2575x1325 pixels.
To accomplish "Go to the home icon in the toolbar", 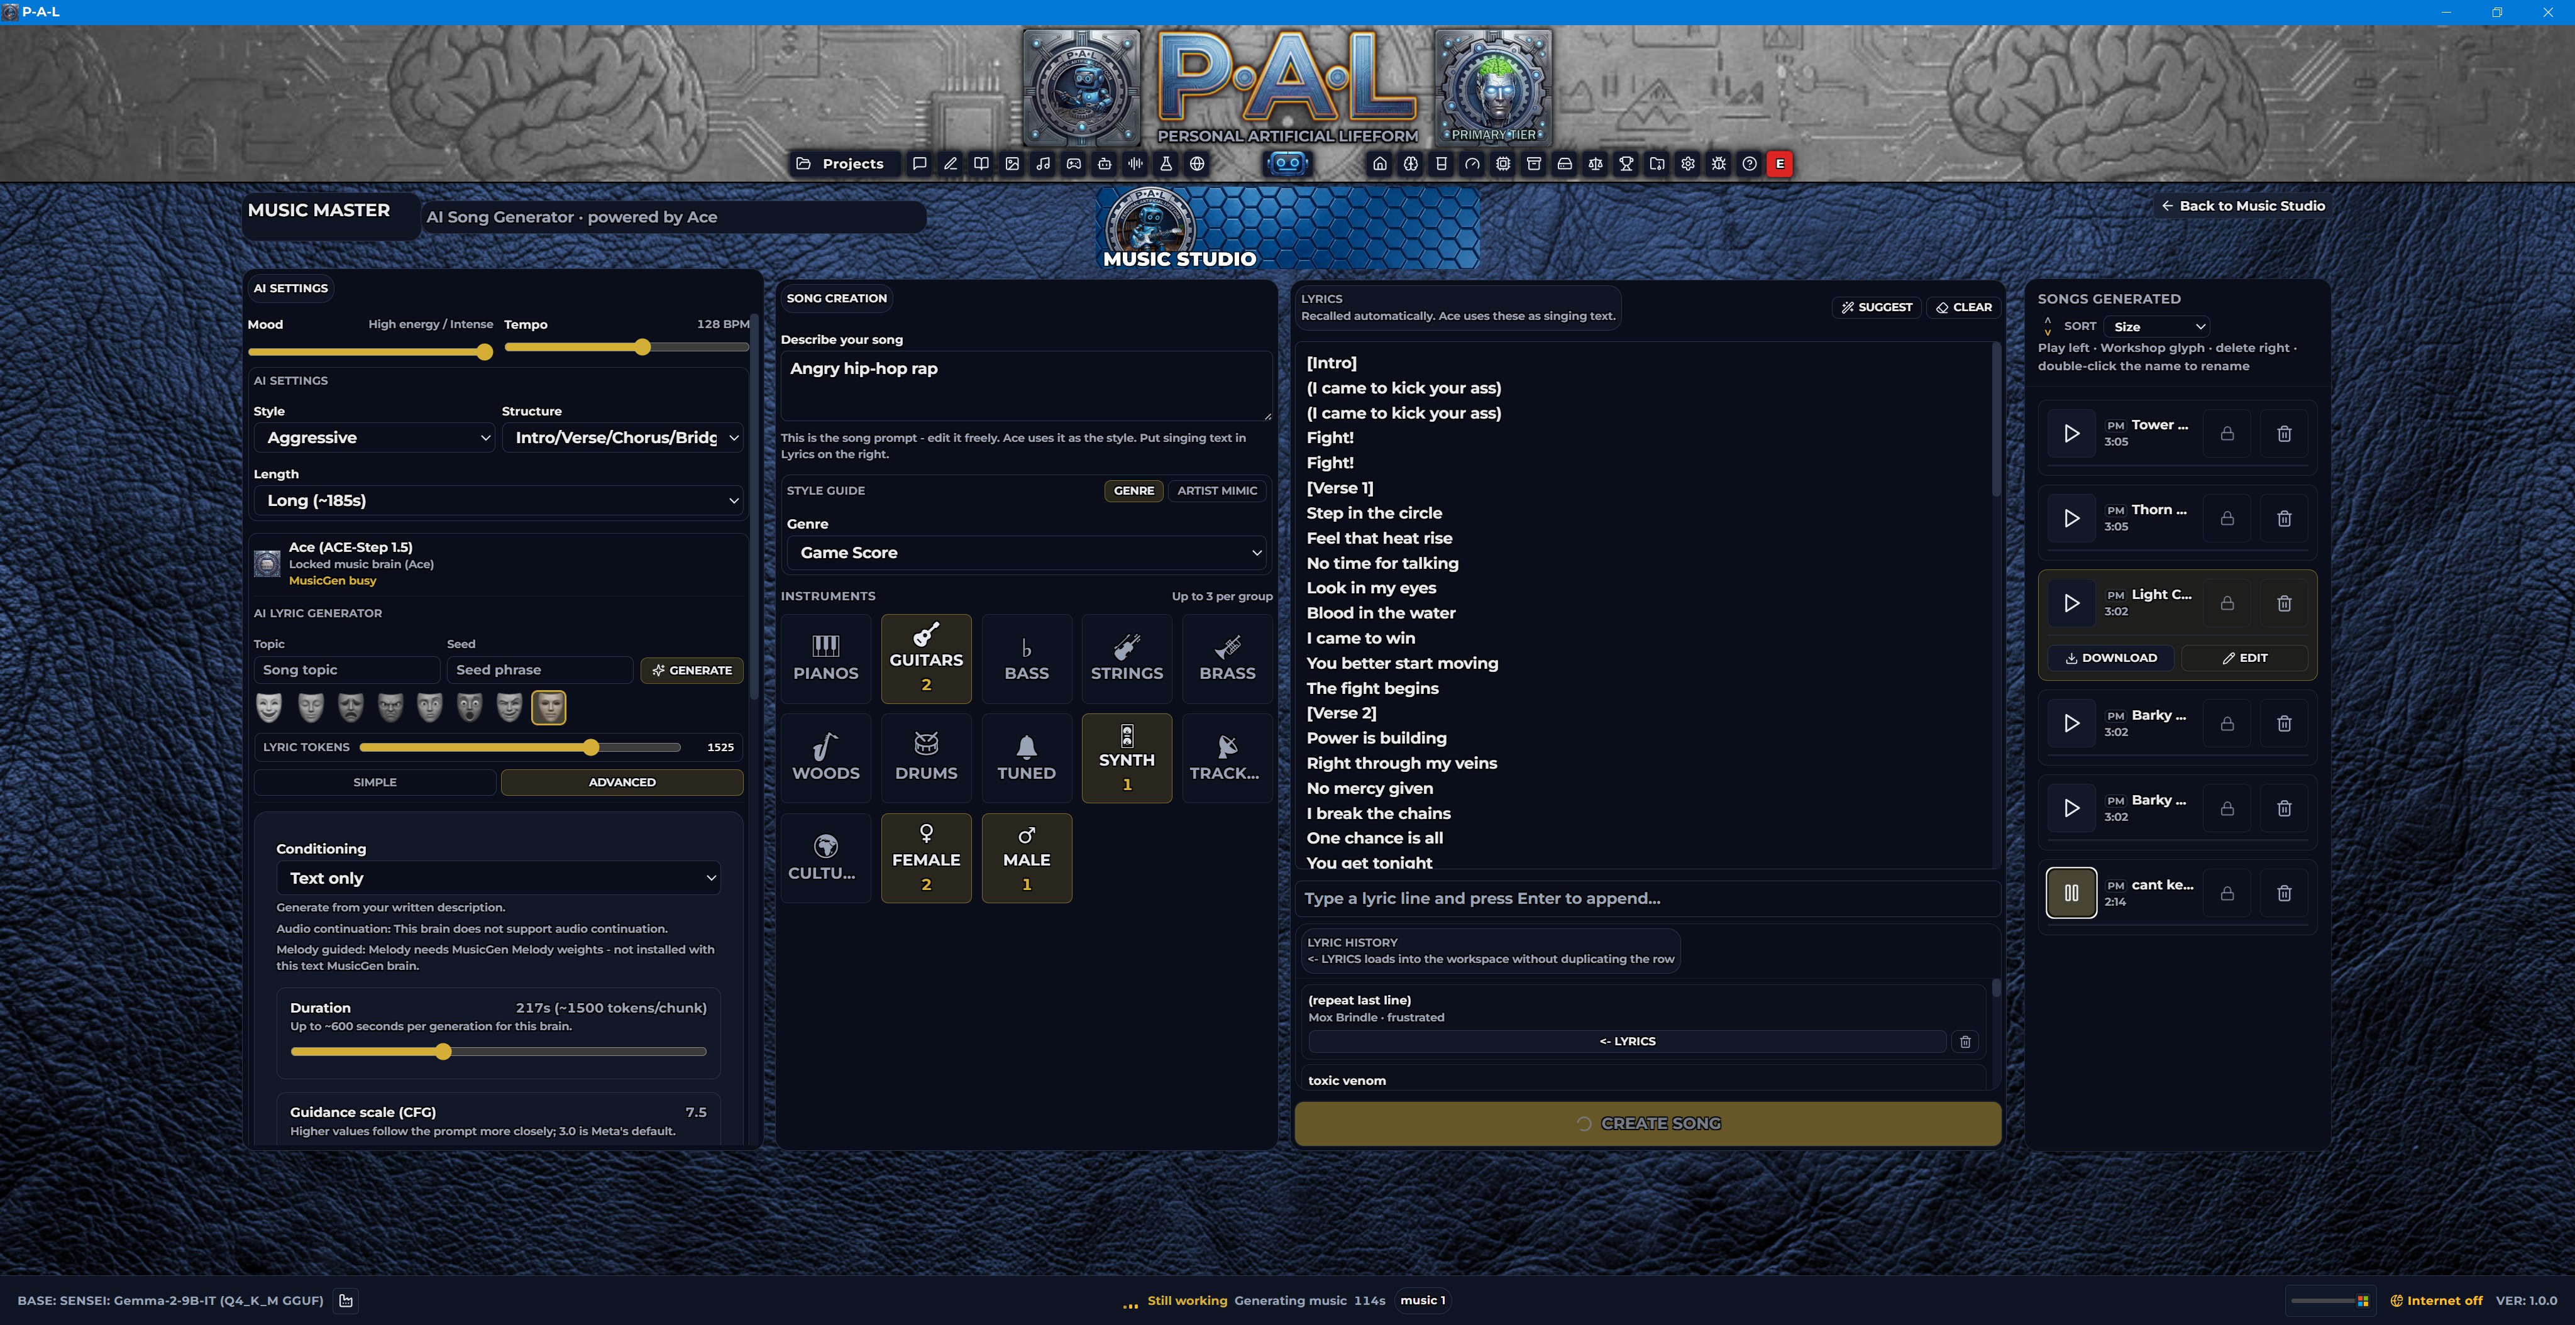I will point(1379,164).
